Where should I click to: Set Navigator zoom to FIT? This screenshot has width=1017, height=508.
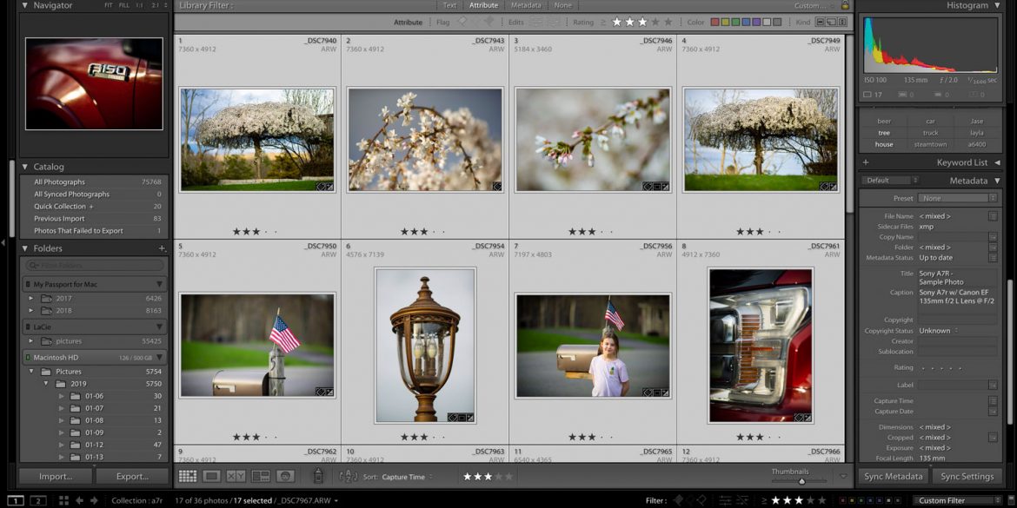tap(109, 5)
